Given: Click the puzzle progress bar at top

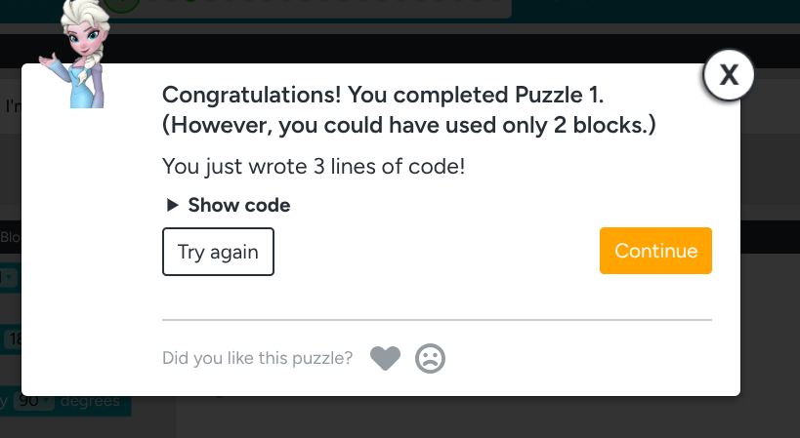Looking at the screenshot, I should [313, 6].
